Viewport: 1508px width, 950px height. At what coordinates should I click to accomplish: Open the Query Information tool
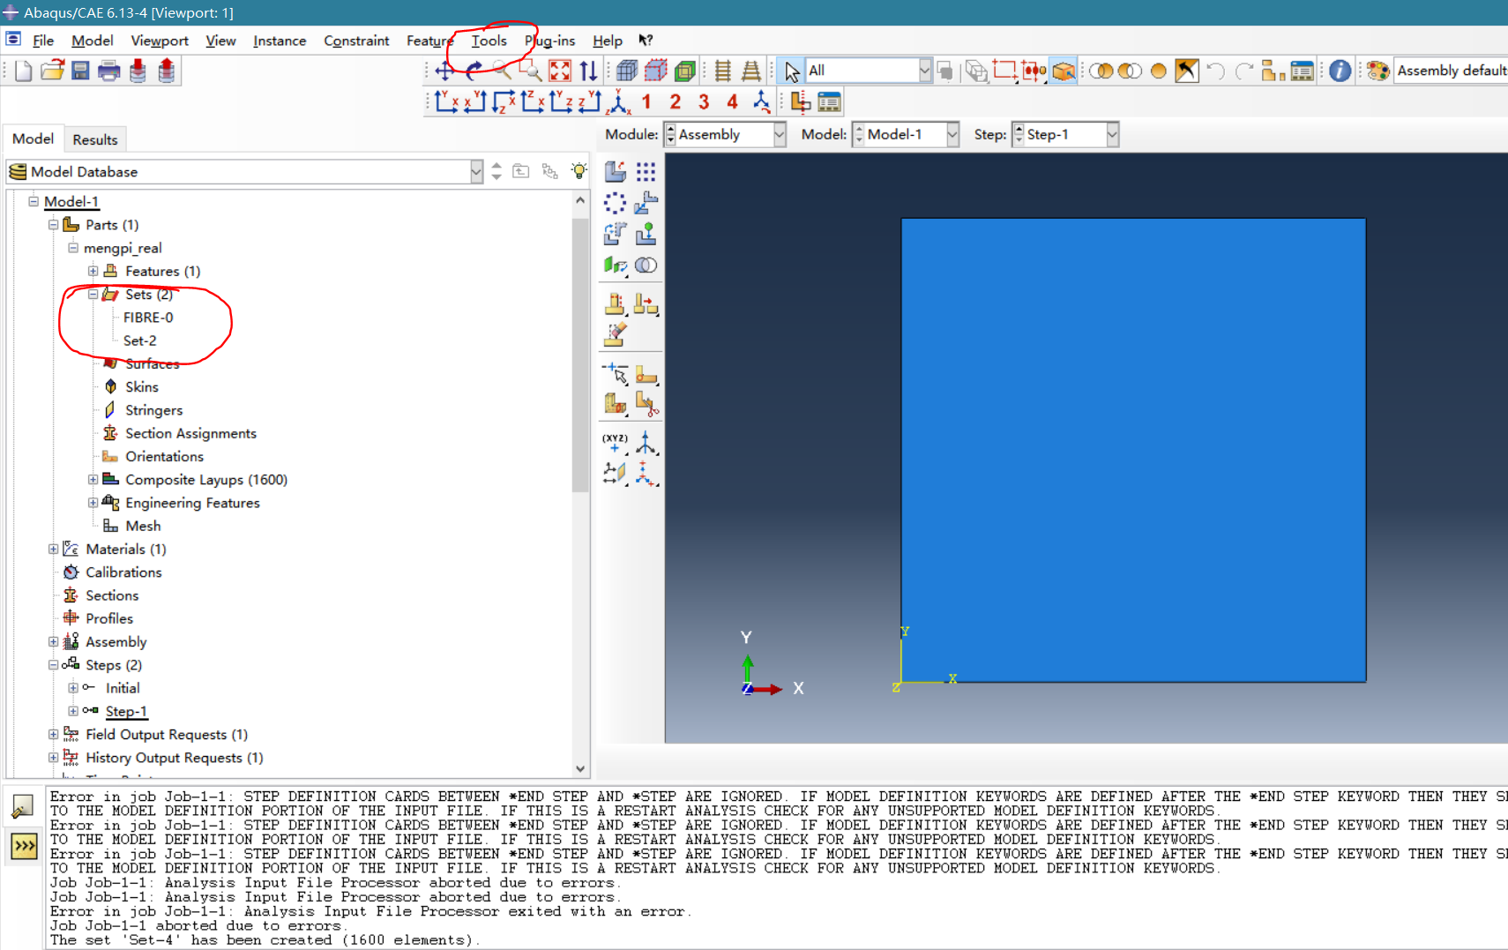[1339, 71]
